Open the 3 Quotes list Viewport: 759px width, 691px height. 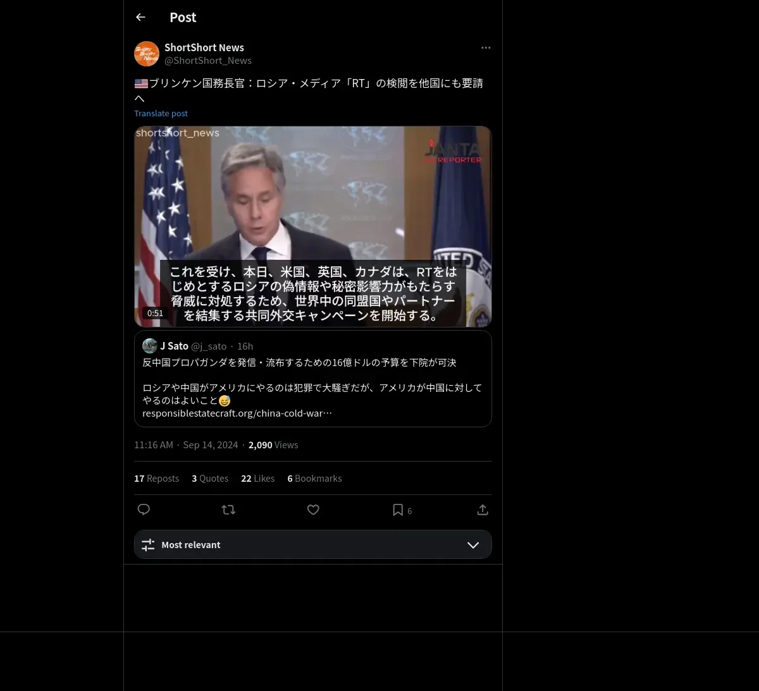210,479
